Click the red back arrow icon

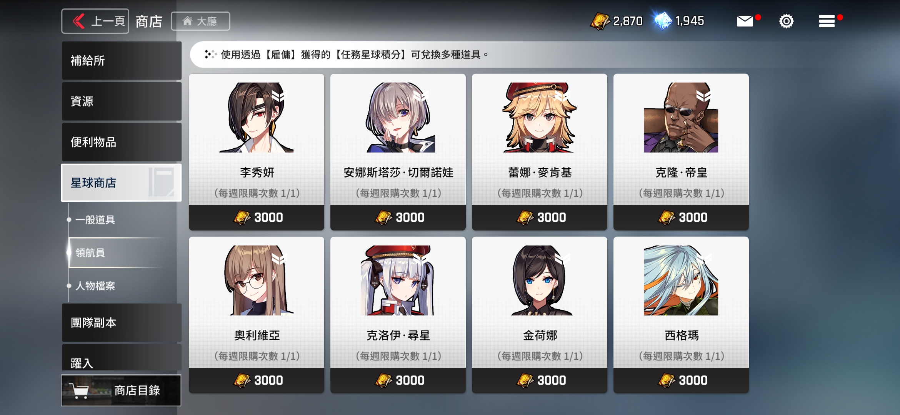pos(79,21)
